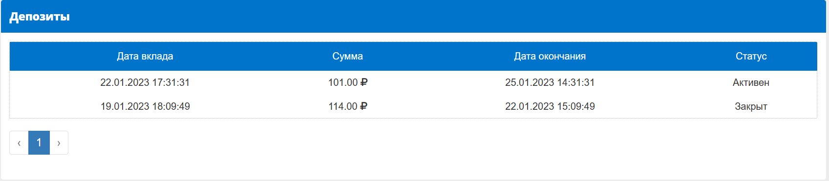This screenshot has width=829, height=181.
Task: Click the end date 22.01.2023 15:09:49
Action: (550, 106)
